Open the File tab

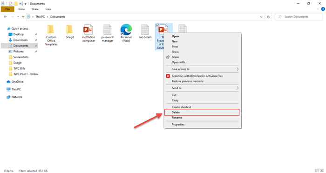7,9
